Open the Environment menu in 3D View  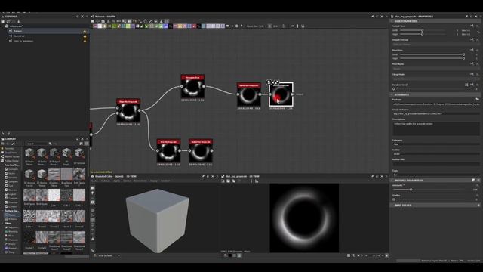140,181
